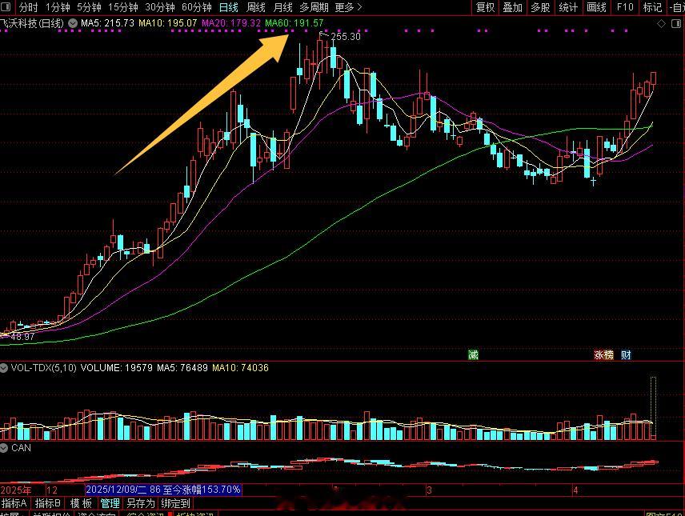Expand main chart indicator dropdown next to 飞沃科技
The image size is (685, 516).
[73, 23]
